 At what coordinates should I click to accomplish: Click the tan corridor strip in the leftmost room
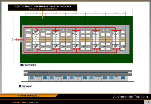click(x=29, y=40)
